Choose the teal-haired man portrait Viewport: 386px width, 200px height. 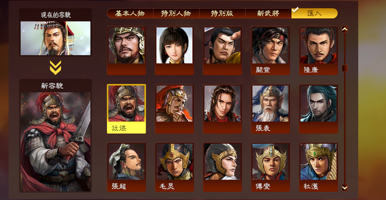click(x=318, y=109)
